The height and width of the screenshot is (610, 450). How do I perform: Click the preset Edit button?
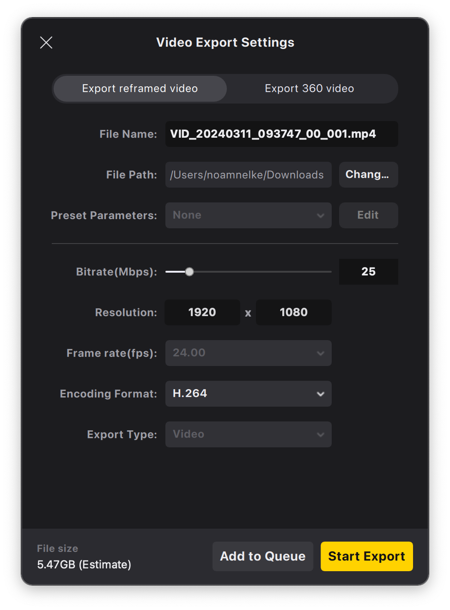(x=368, y=215)
